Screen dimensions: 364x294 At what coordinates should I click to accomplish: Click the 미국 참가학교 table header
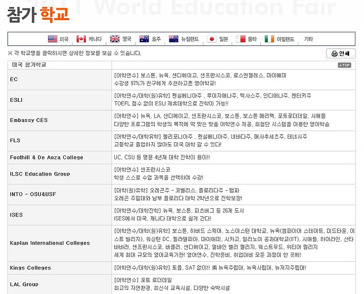click(29, 65)
